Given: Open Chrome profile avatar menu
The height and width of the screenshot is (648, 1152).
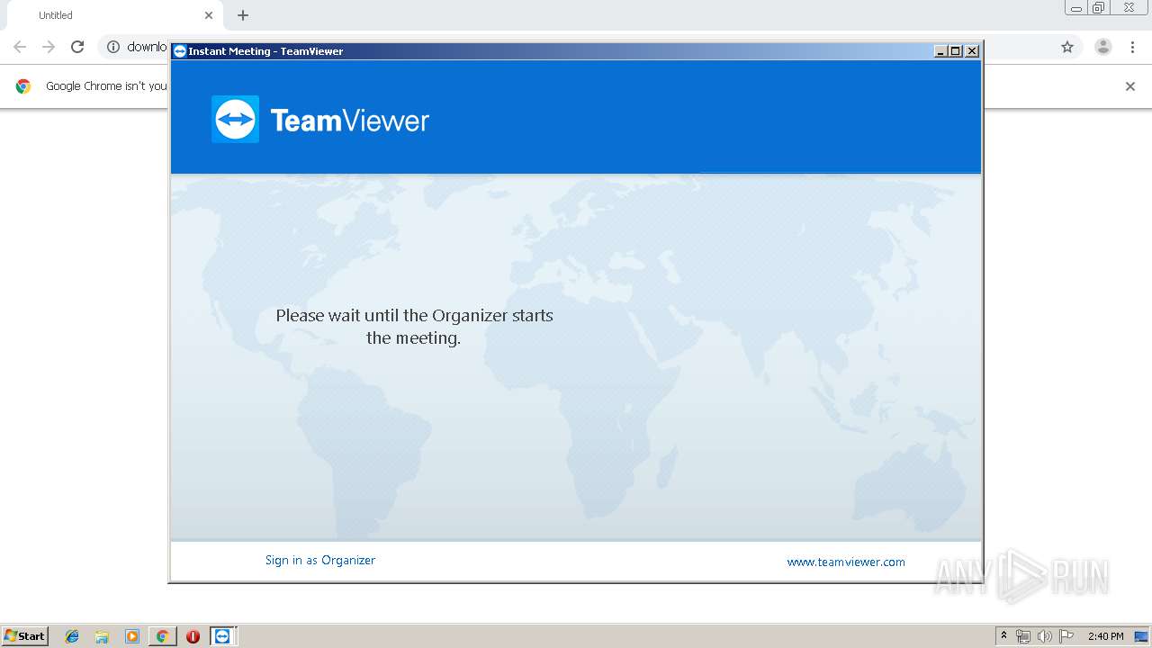Looking at the screenshot, I should (x=1103, y=47).
